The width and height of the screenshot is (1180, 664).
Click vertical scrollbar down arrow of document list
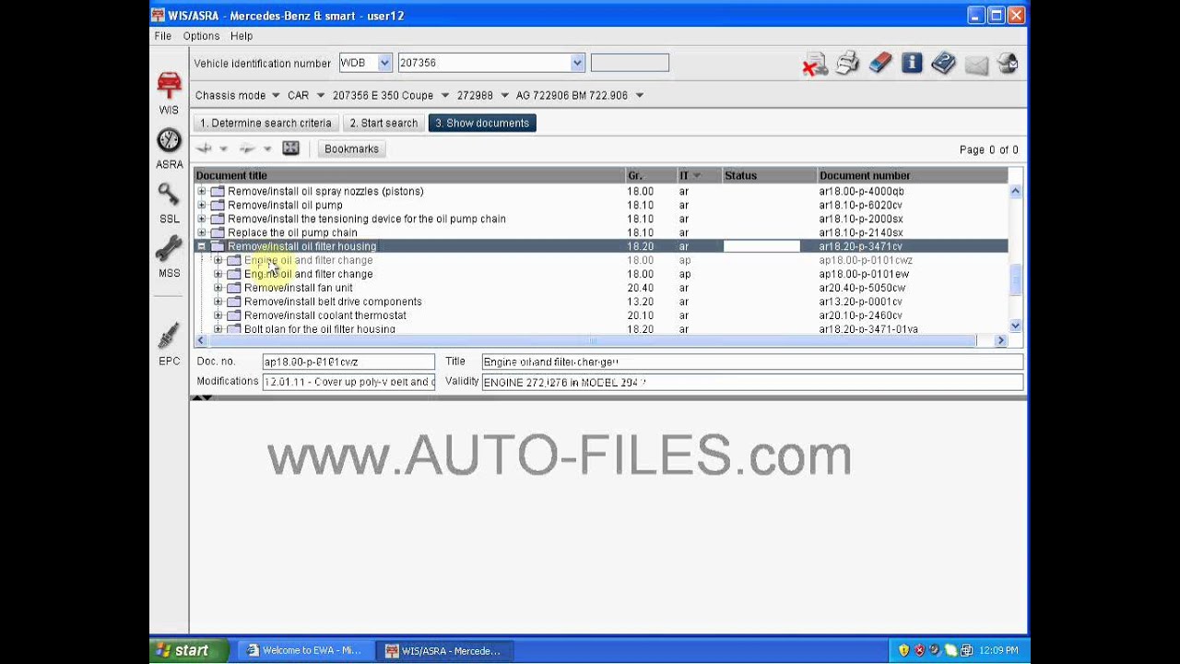click(x=1015, y=326)
